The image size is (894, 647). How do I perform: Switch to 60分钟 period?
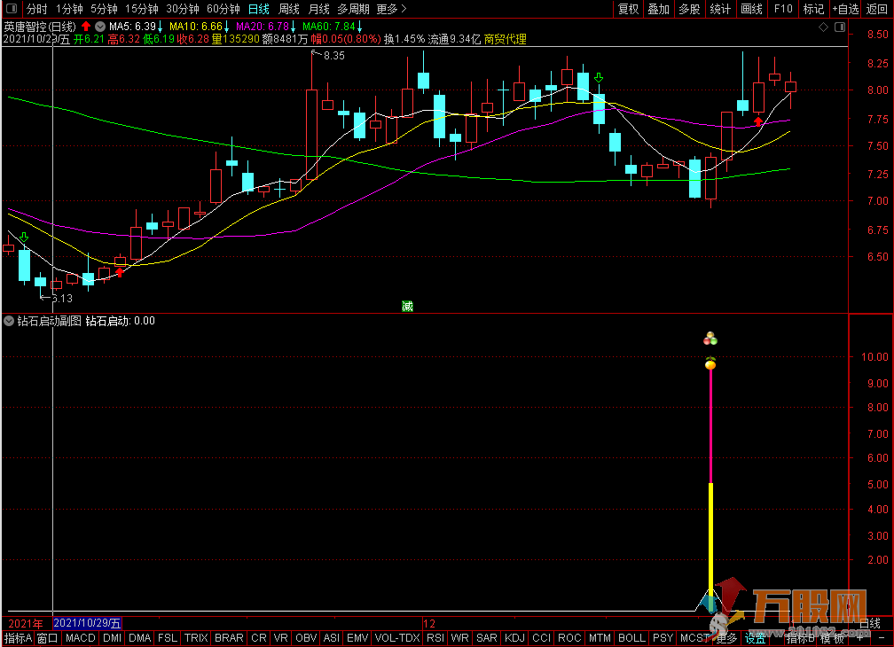coord(223,9)
